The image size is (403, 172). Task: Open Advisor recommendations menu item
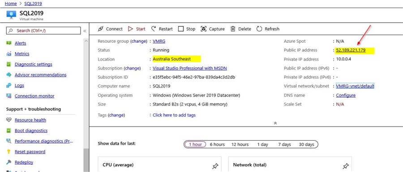pos(40,75)
